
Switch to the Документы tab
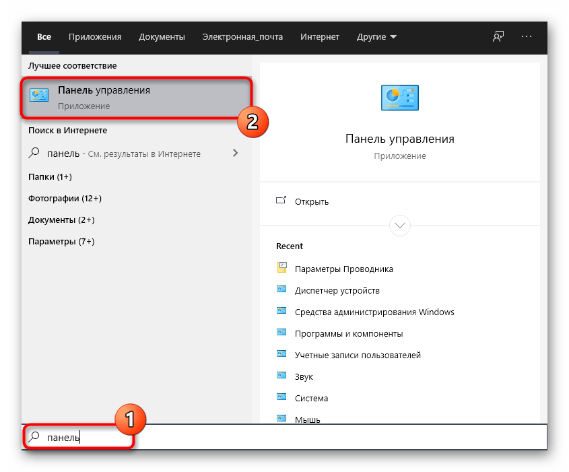[162, 37]
